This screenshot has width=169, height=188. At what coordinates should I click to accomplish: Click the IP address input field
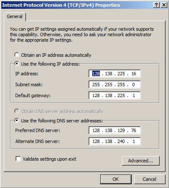click(114, 74)
